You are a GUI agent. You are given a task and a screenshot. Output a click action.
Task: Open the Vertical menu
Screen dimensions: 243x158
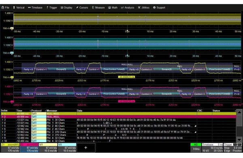[x=19, y=7]
